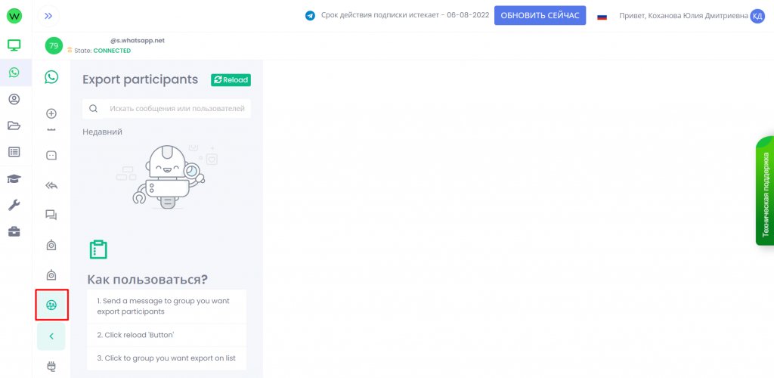774x378 pixels.
Task: Click the Export participants heading
Action: tap(140, 79)
